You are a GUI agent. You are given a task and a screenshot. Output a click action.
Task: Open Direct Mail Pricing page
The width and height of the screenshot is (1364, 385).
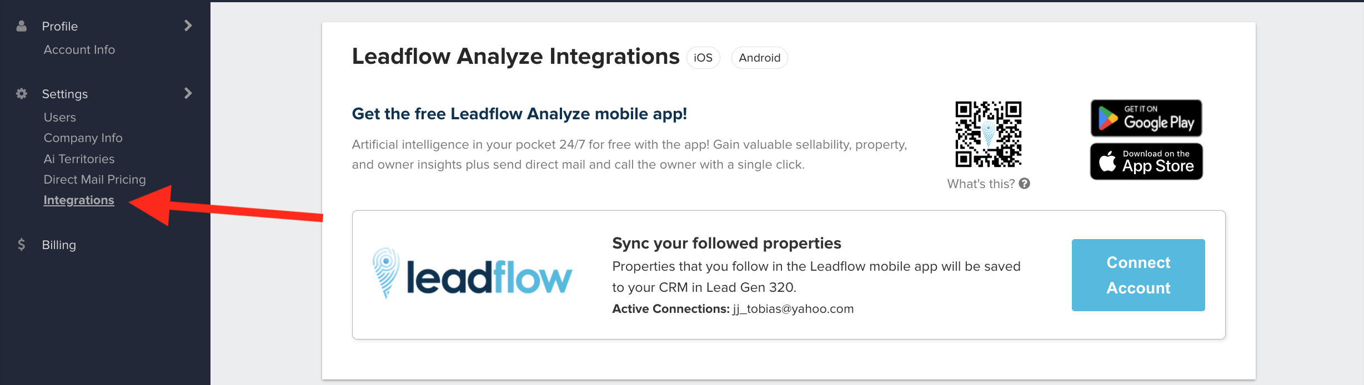(x=95, y=180)
